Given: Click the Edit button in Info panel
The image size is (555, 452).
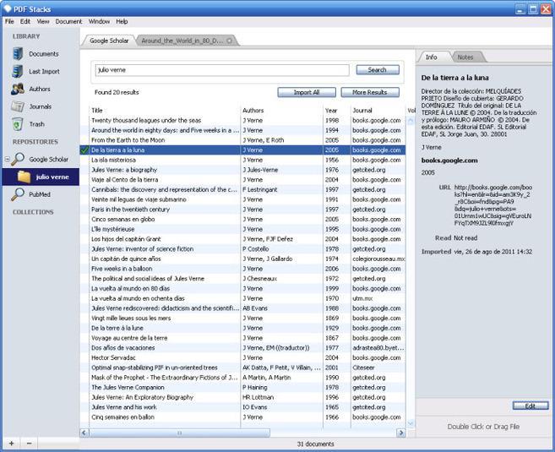Looking at the screenshot, I should 531,406.
